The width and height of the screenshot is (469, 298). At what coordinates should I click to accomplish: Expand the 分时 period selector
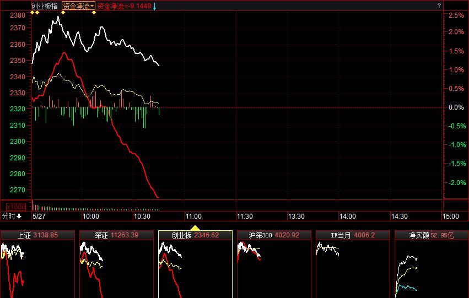pyautogui.click(x=12, y=216)
